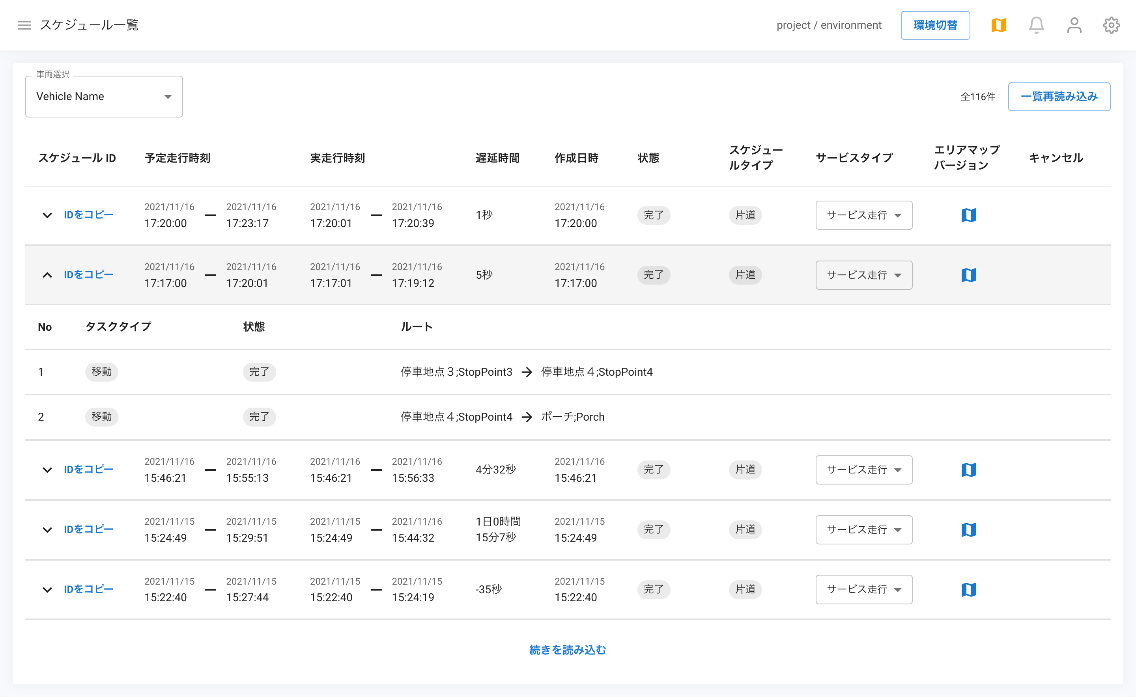
Task: Click route destination ポーチ;Porch
Action: pyautogui.click(x=572, y=417)
